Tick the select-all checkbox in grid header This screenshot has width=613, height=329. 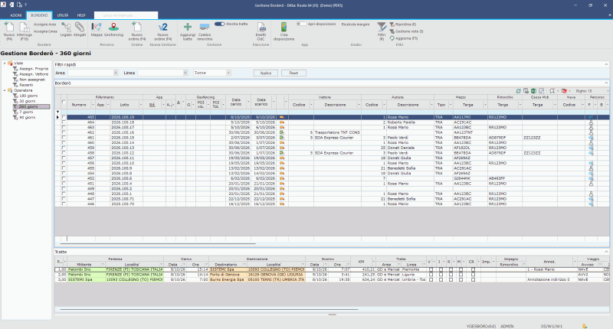point(64,103)
